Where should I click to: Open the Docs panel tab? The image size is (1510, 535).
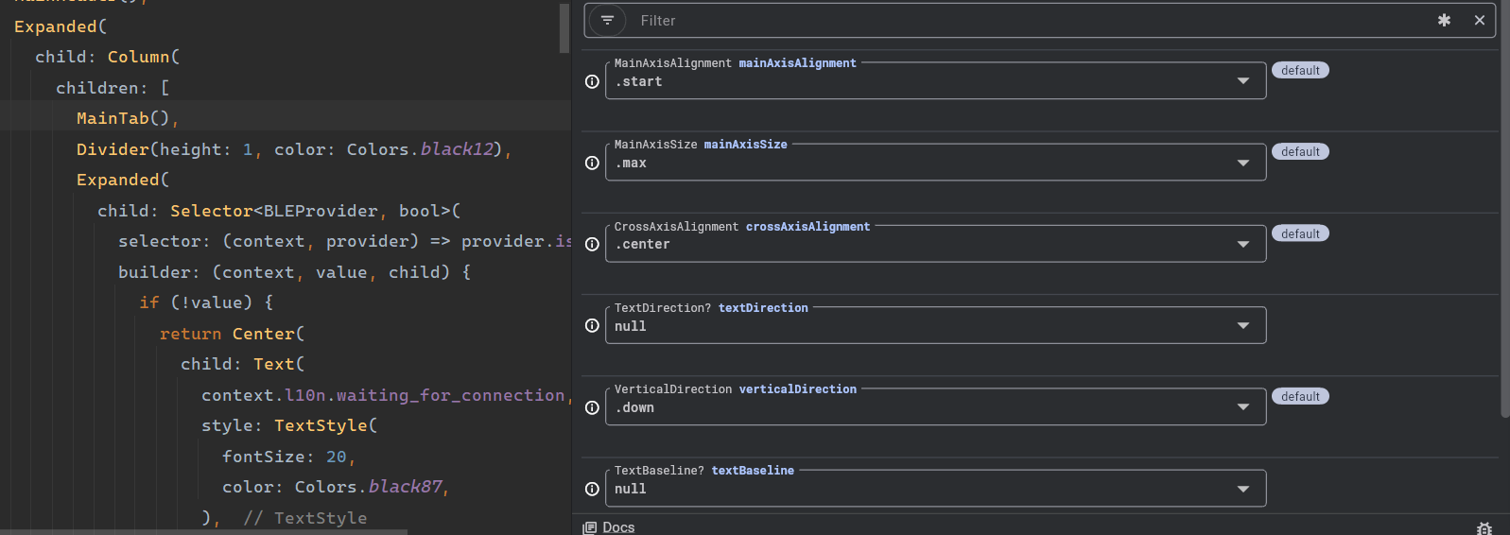[x=610, y=527]
